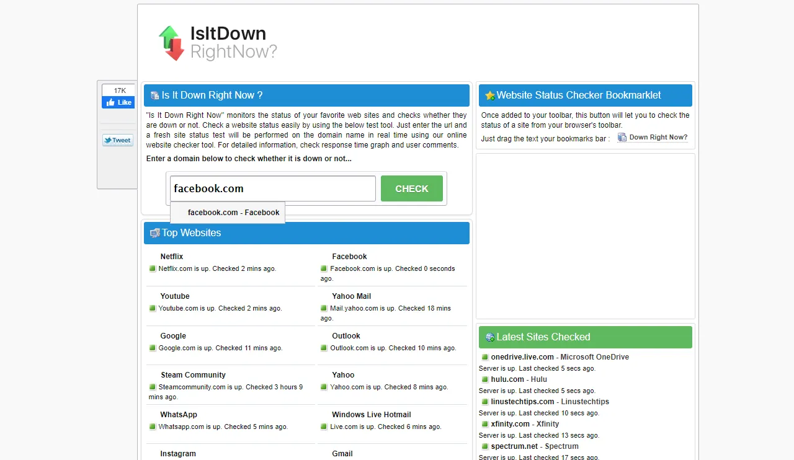Click the globe icon in Latest Sites Checked header
The height and width of the screenshot is (460, 794).
[x=490, y=337]
